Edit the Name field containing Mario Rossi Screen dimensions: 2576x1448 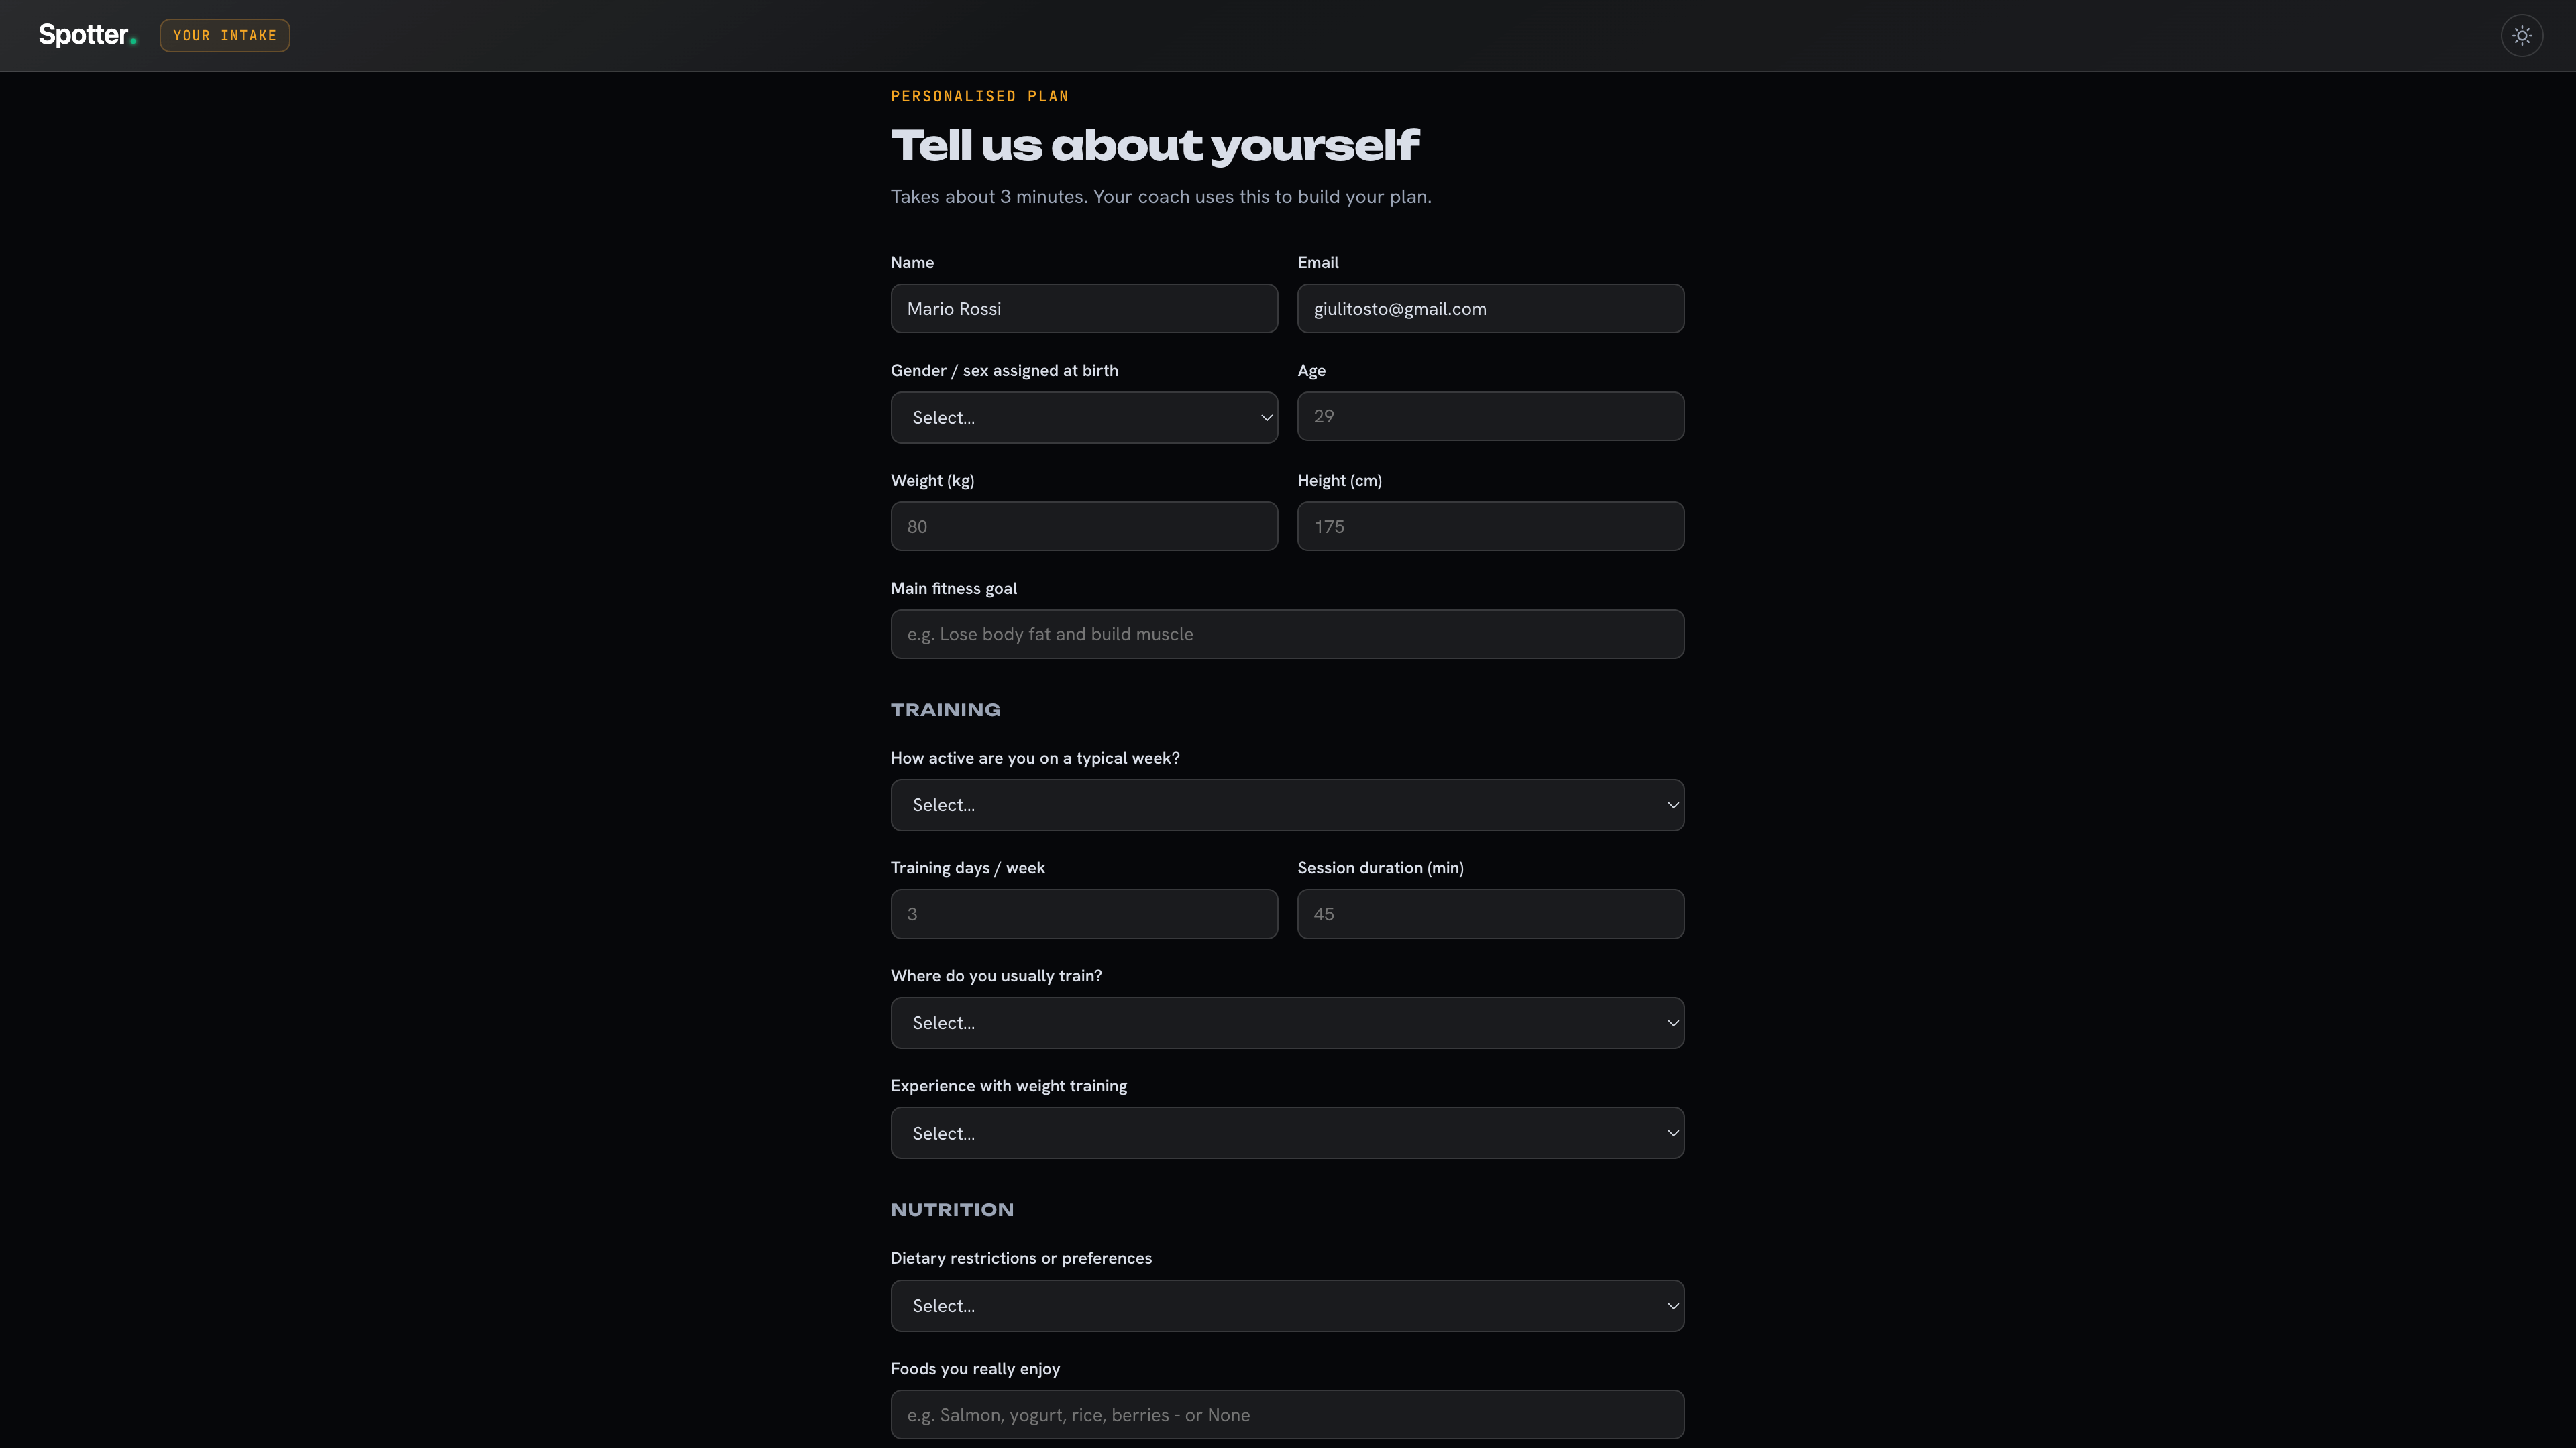[1084, 309]
